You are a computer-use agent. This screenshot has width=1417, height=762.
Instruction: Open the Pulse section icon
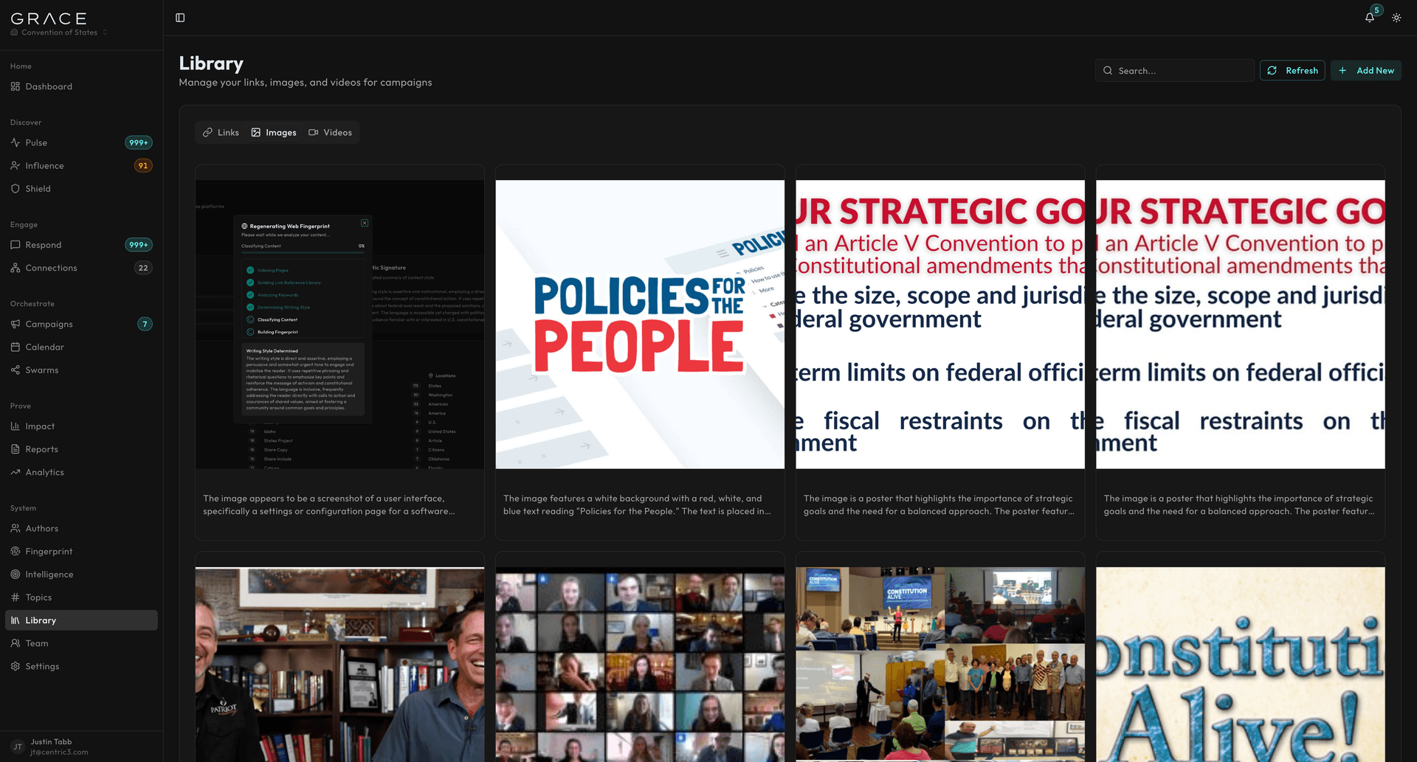coord(15,142)
